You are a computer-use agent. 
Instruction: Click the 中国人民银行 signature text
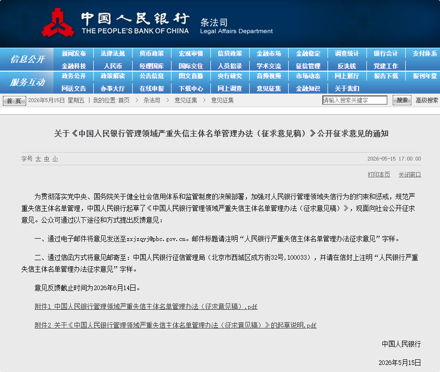pos(401,344)
